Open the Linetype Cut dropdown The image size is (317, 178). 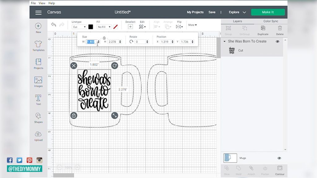pyautogui.click(x=79, y=27)
